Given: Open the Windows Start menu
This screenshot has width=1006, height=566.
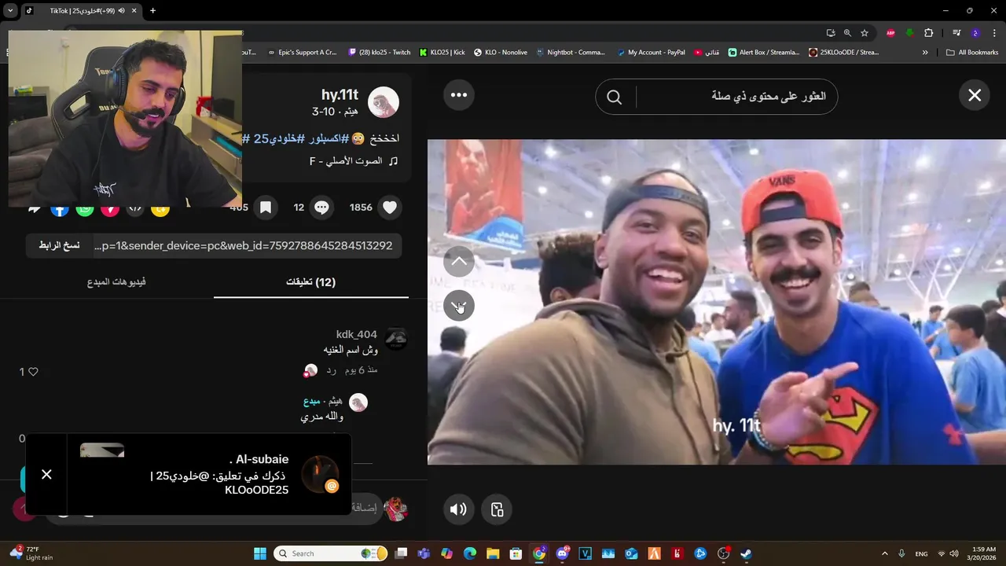Looking at the screenshot, I should click(x=260, y=553).
